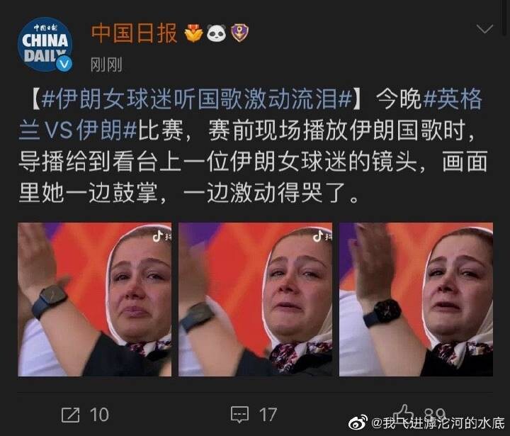Tap the Douyin logo on first photo
This screenshot has width=510, height=436.
pos(158,236)
